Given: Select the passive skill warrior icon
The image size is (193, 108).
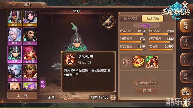Looking at the screenshot, I should (x=152, y=62).
